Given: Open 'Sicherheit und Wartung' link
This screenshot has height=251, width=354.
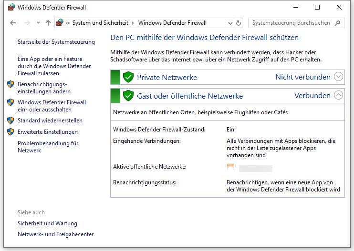Looking at the screenshot, I should click(x=47, y=223).
